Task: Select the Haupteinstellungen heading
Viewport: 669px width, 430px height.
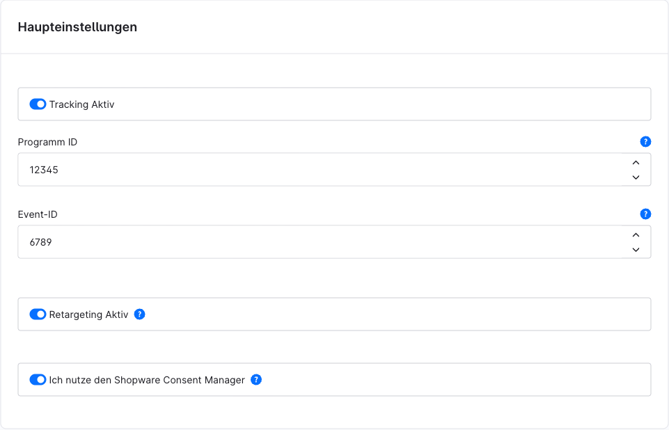Action: pyautogui.click(x=77, y=27)
